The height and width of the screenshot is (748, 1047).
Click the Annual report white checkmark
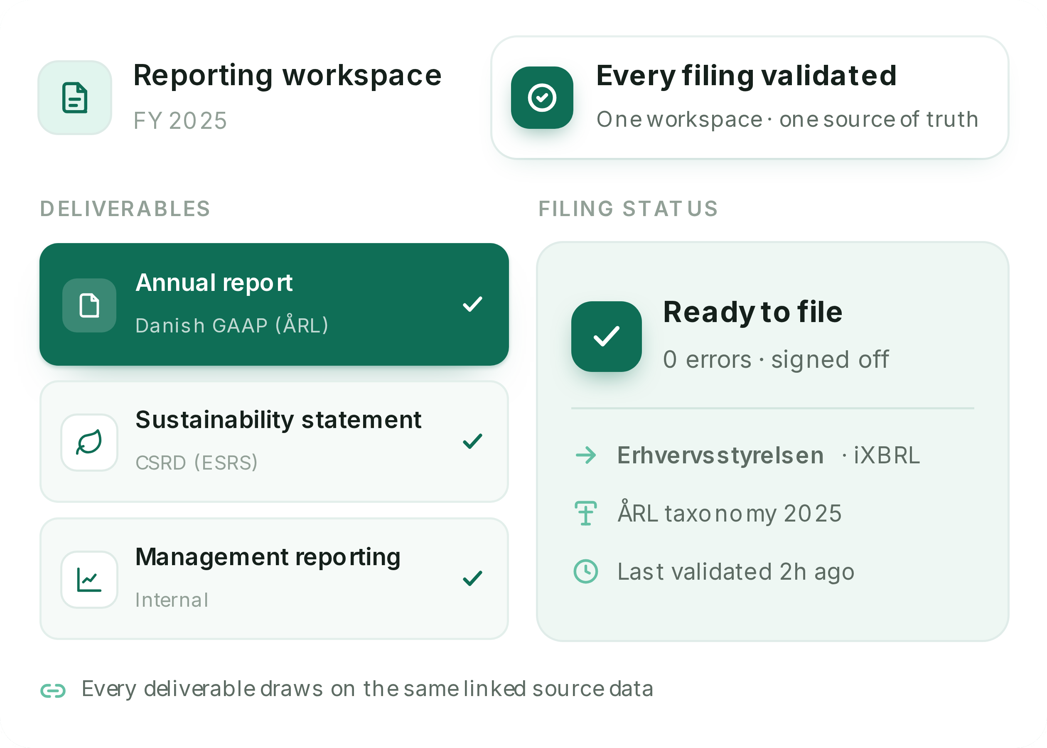click(472, 304)
